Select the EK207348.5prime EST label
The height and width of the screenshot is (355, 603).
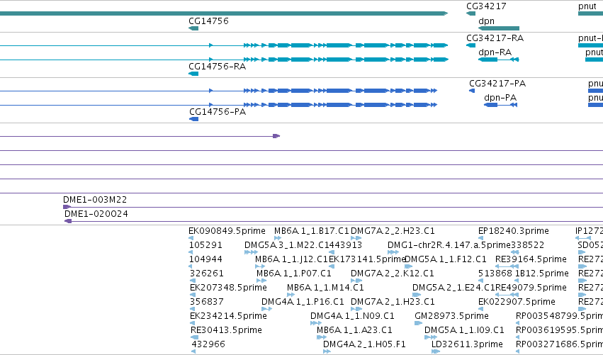pos(228,288)
